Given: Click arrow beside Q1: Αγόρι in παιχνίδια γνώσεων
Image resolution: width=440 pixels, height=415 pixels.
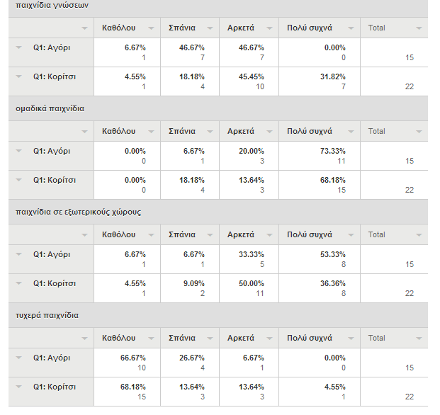Looking at the screenshot, I should [19, 47].
